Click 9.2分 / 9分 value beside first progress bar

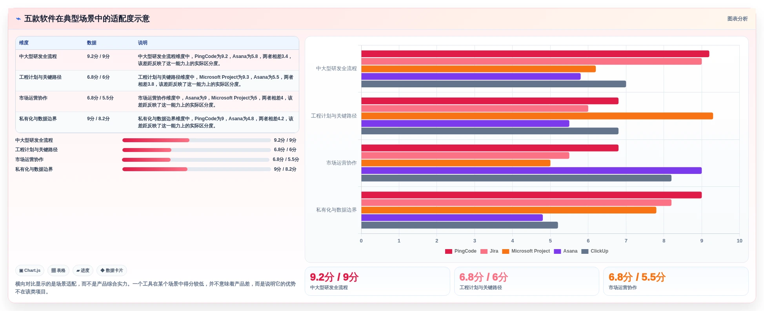(x=285, y=140)
